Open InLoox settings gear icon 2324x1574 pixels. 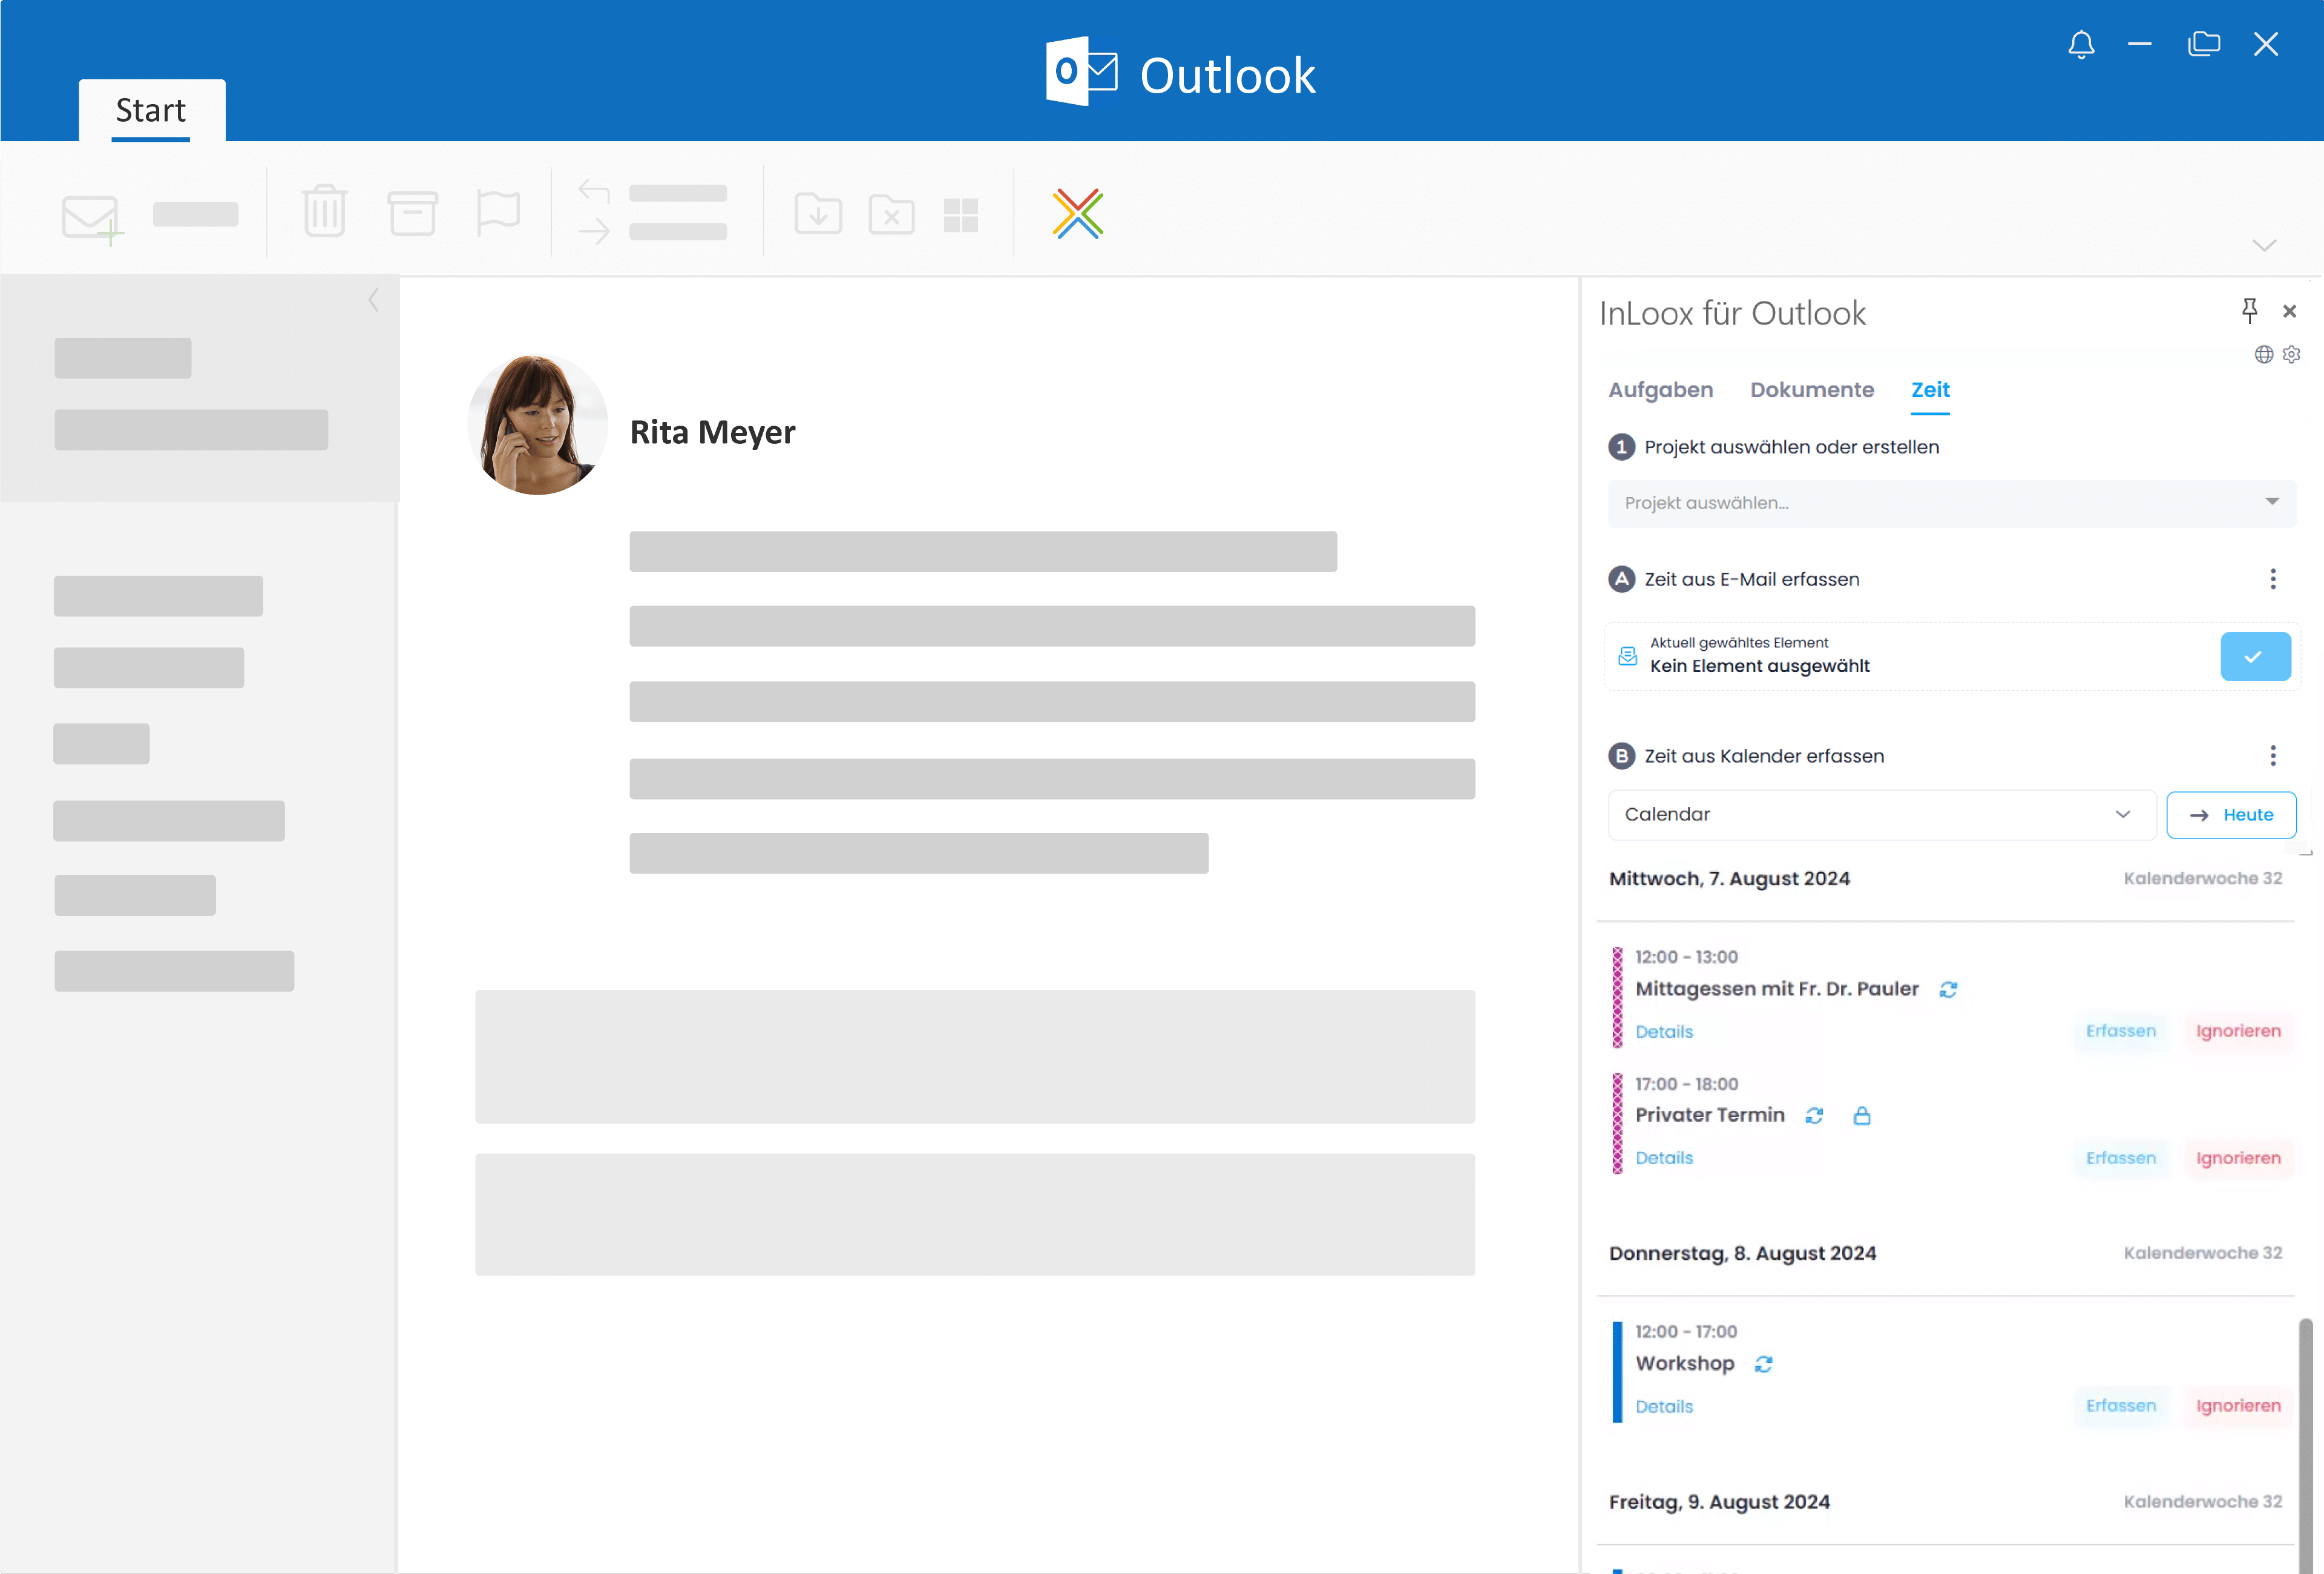[2292, 355]
